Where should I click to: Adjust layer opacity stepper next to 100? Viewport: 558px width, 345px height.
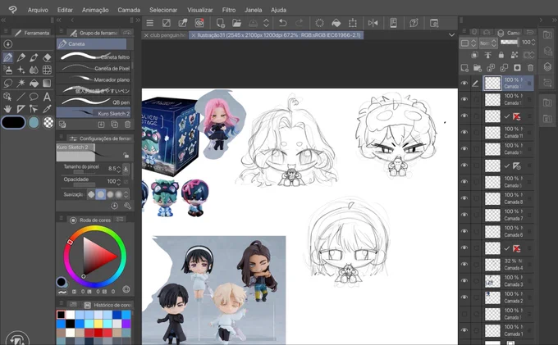click(533, 43)
